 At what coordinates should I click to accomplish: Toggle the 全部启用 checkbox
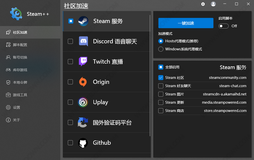[x=161, y=67]
